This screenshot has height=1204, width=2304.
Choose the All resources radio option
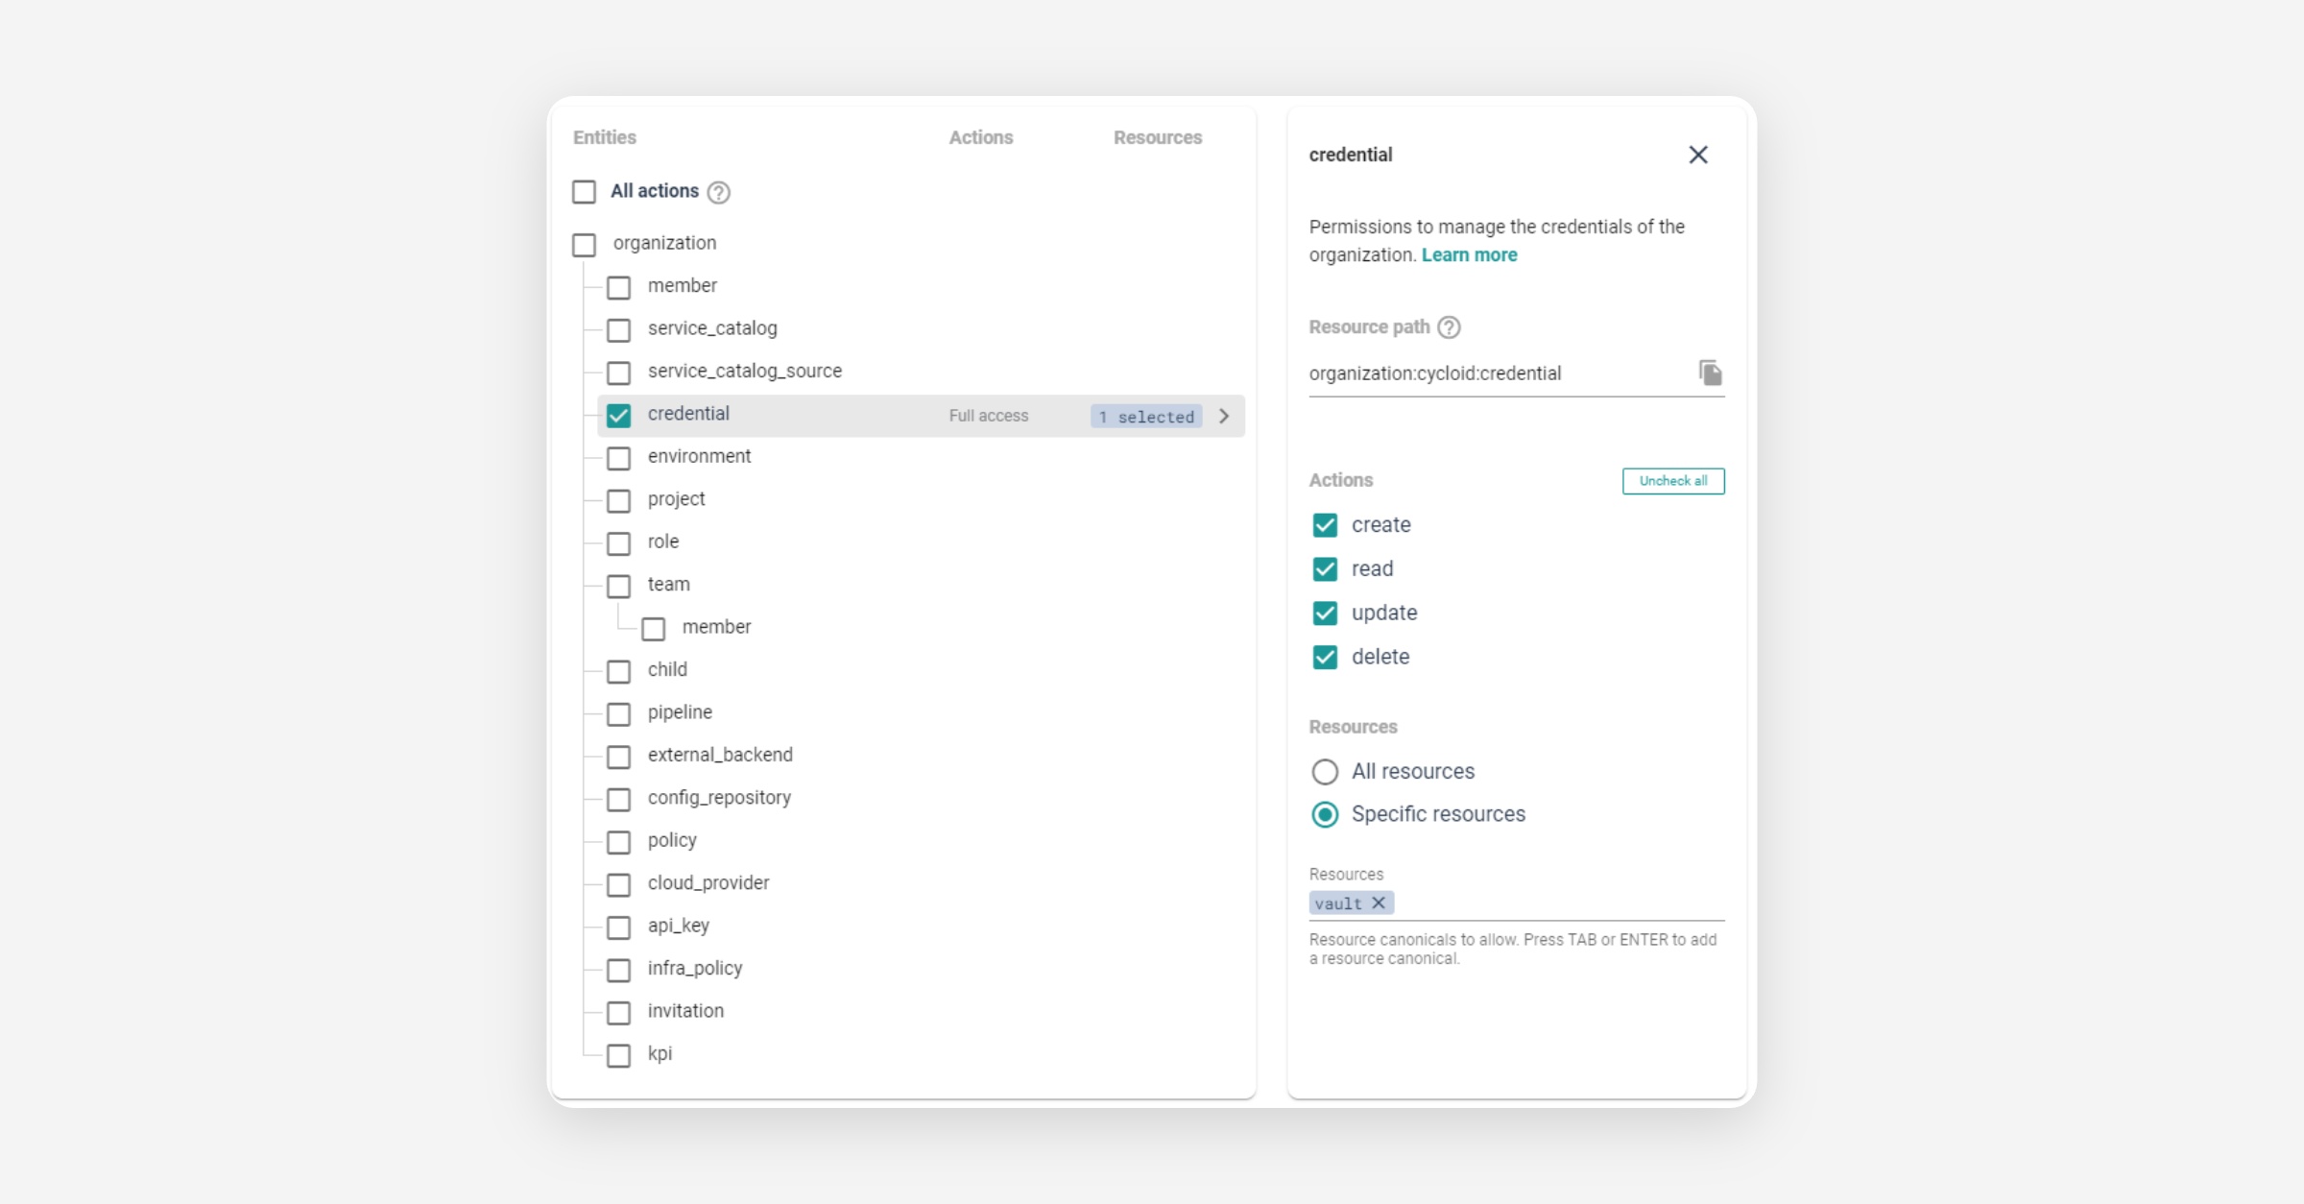(x=1325, y=772)
